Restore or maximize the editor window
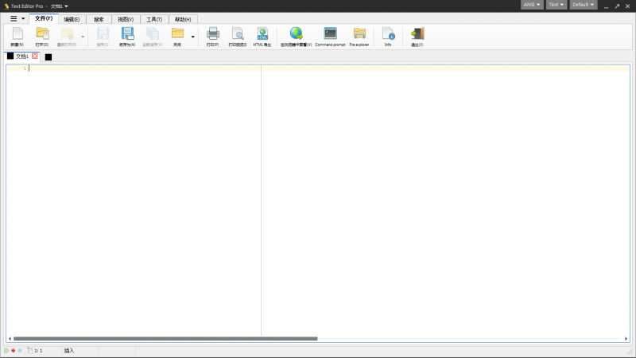 click(617, 6)
